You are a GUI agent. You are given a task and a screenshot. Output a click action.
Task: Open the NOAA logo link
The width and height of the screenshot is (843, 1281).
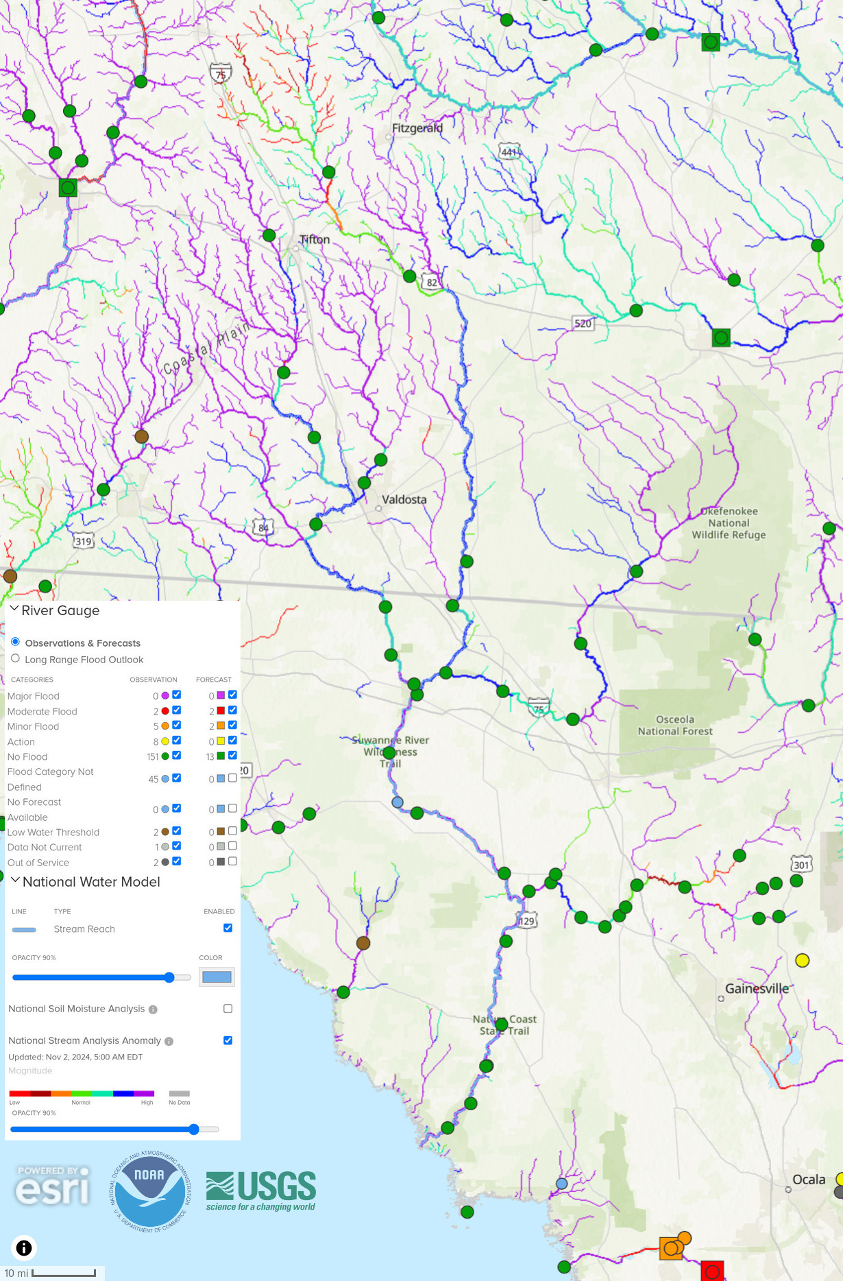point(149,1192)
